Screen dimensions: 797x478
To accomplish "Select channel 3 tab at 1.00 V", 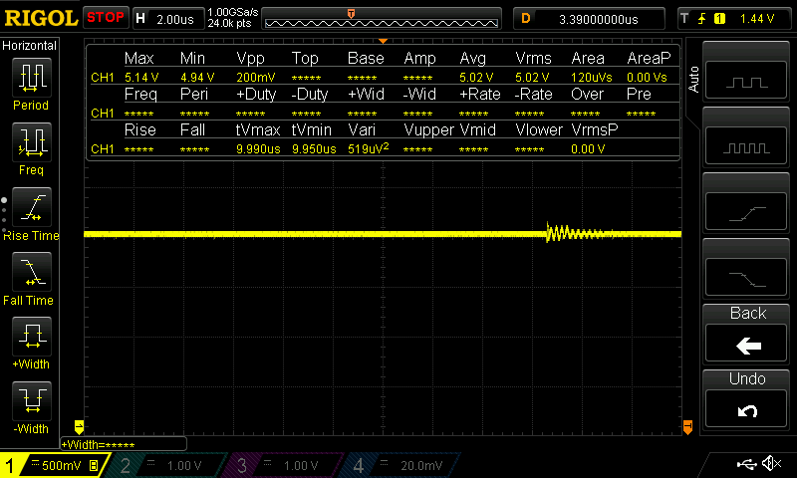I will 284,465.
